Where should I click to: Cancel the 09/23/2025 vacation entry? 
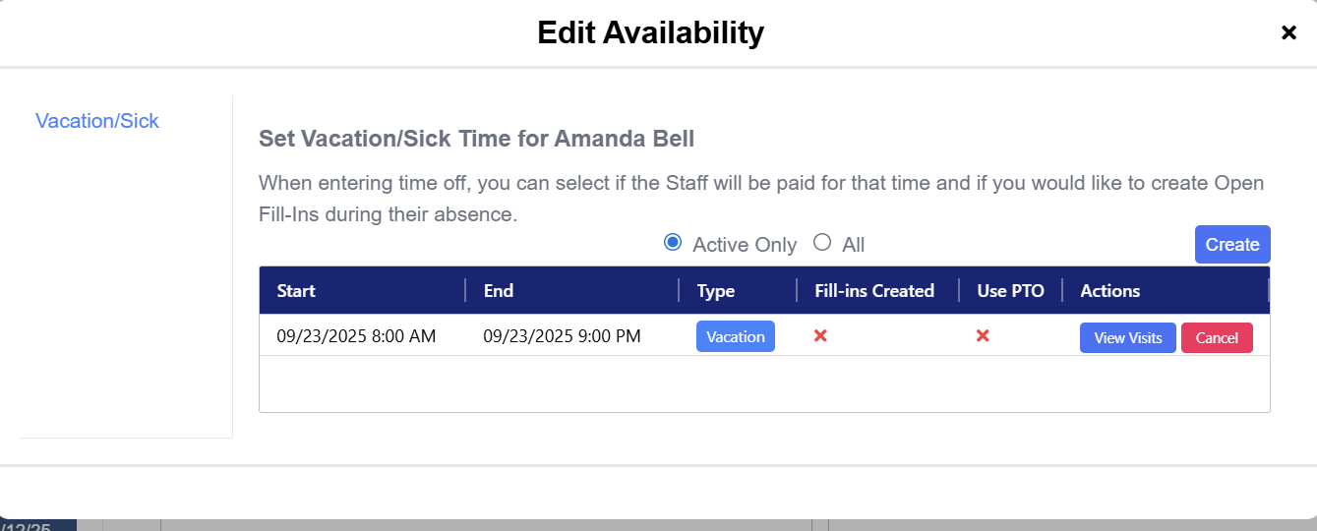1217,337
